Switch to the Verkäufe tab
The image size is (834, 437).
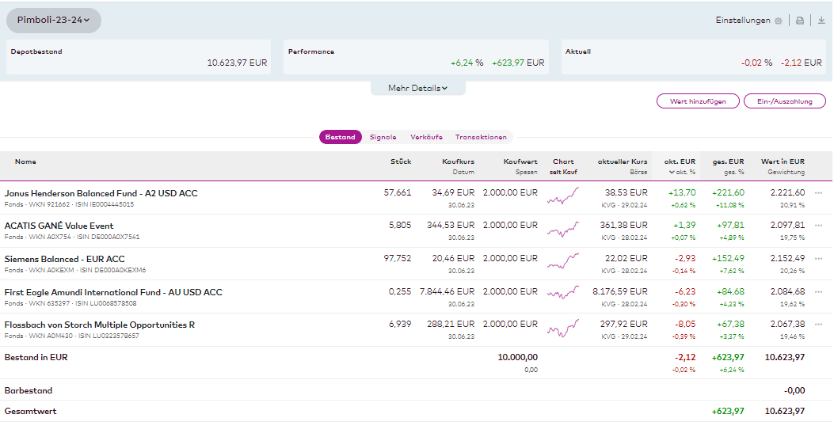[x=426, y=137]
